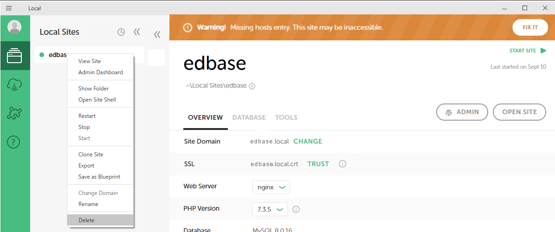This screenshot has height=232, width=555.
Task: Click the clock sort sites icon
Action: click(121, 32)
